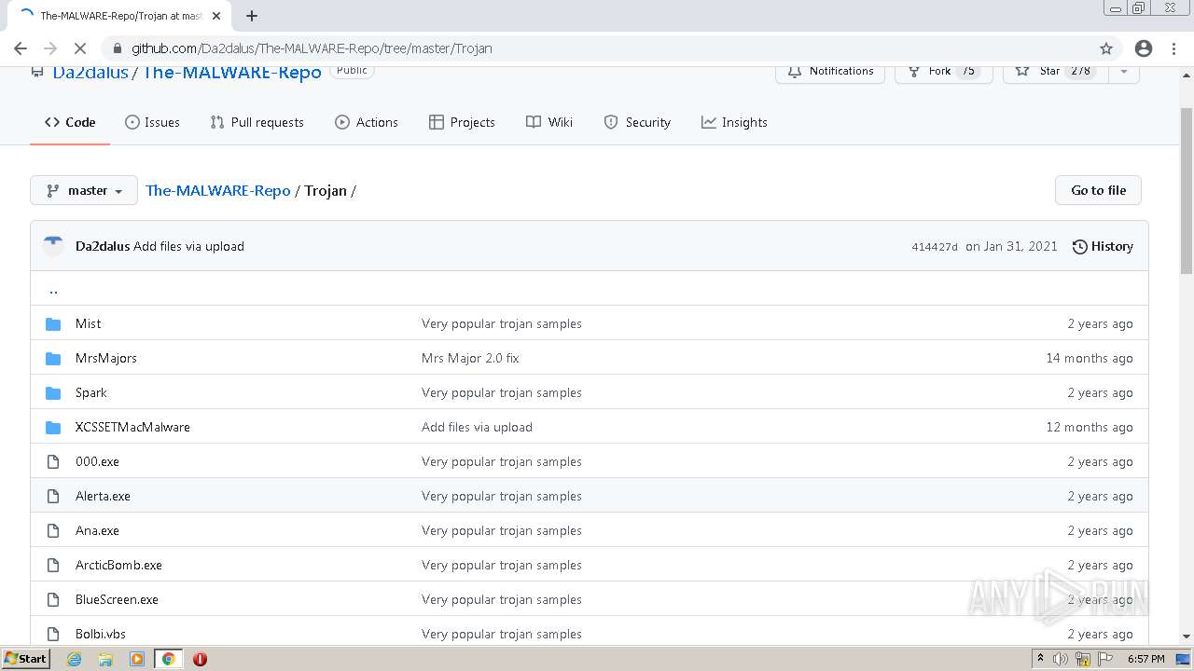Close the The-MALWARE-Repo tab
The width and height of the screenshot is (1194, 671).
click(216, 16)
